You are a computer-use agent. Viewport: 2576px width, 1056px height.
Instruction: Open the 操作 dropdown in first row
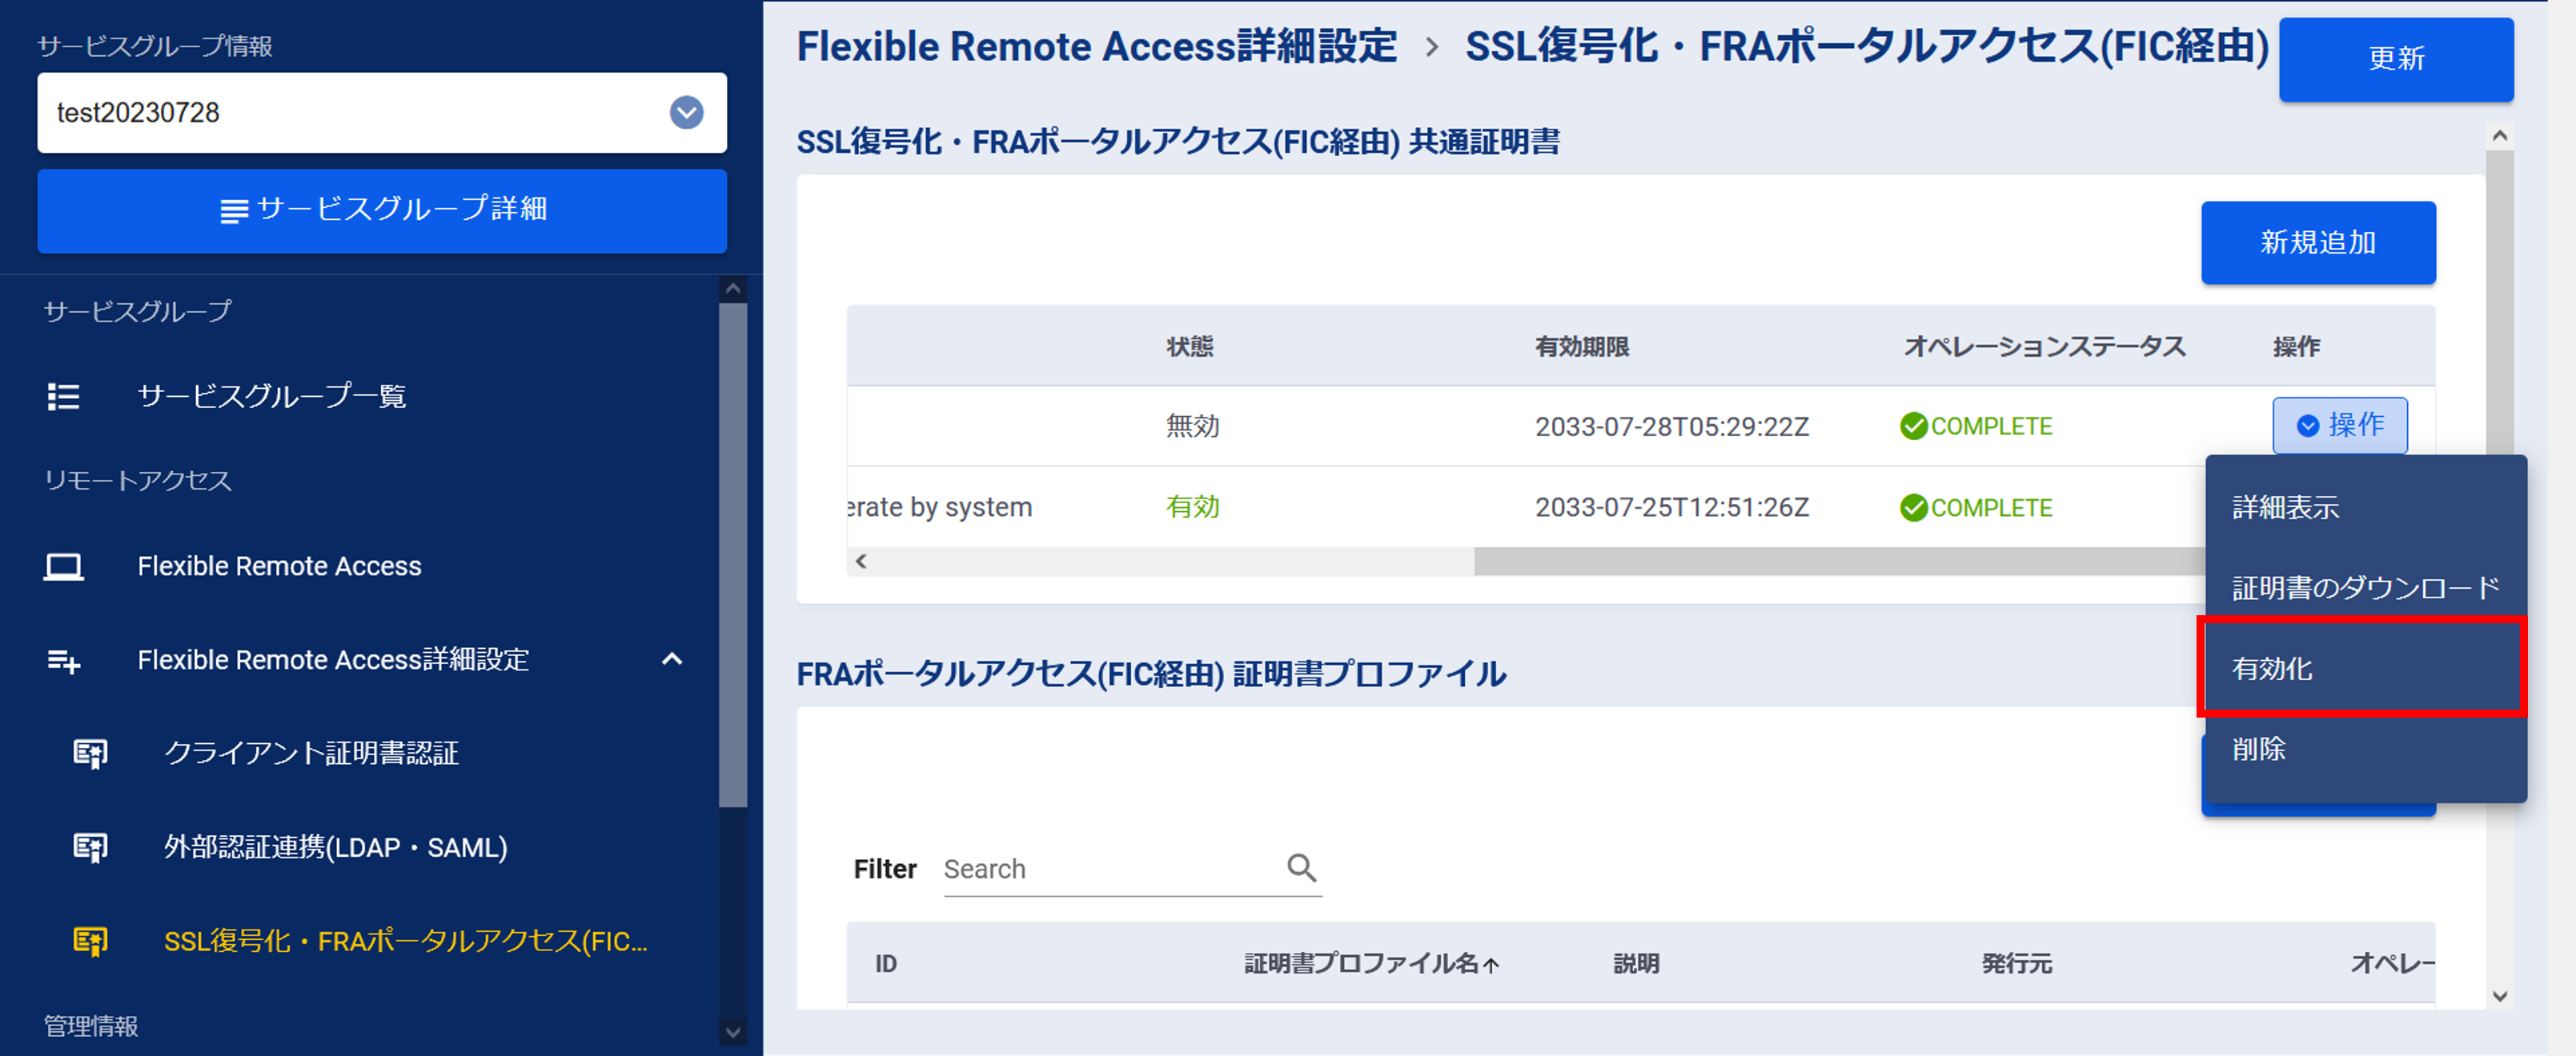coord(2339,426)
